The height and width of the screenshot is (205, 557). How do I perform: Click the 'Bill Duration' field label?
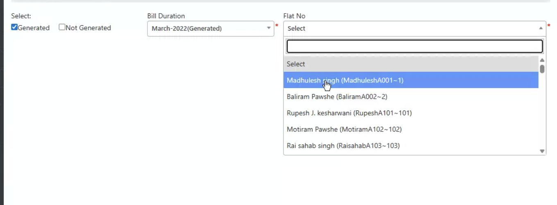(x=166, y=16)
